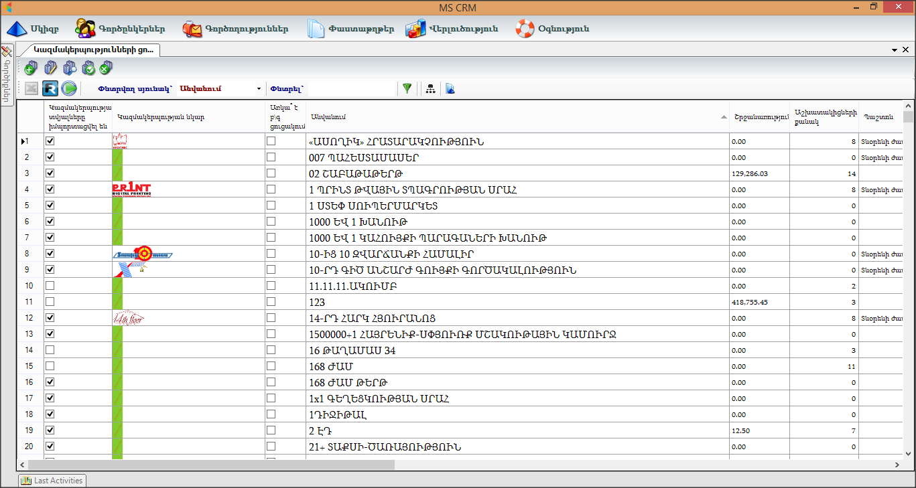This screenshot has width=916, height=488.
Task: Click the view organization icon with magnifier
Action: click(x=69, y=68)
